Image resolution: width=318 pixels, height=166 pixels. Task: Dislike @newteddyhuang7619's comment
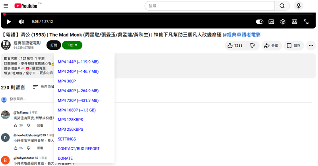29,148
